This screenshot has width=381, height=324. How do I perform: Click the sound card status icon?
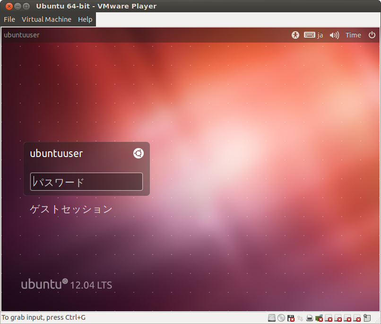click(319, 318)
